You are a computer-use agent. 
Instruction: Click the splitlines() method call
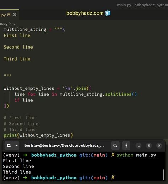coord(121,94)
